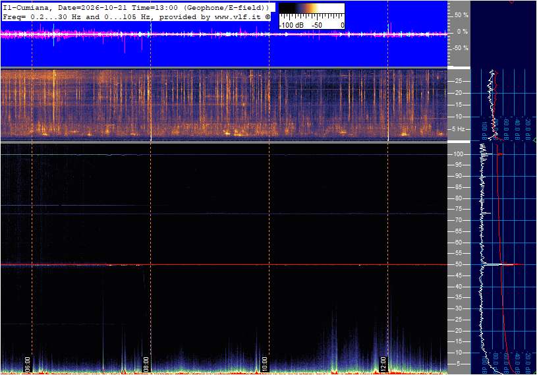The width and height of the screenshot is (537, 375).
Task: Select the 06:00 time marker
Action: pos(27,364)
